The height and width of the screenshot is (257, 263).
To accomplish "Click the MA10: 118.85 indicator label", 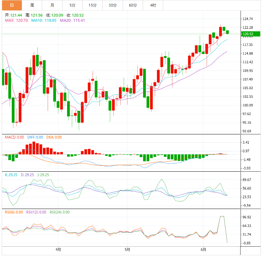I will pos(44,21).
